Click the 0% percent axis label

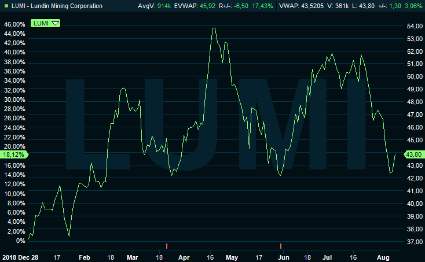pos(20,241)
